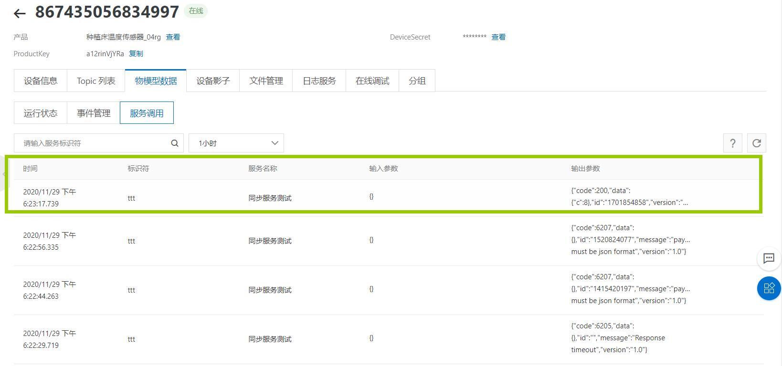Click the 服务名称 column header
This screenshot has width=782, height=366.
263,169
